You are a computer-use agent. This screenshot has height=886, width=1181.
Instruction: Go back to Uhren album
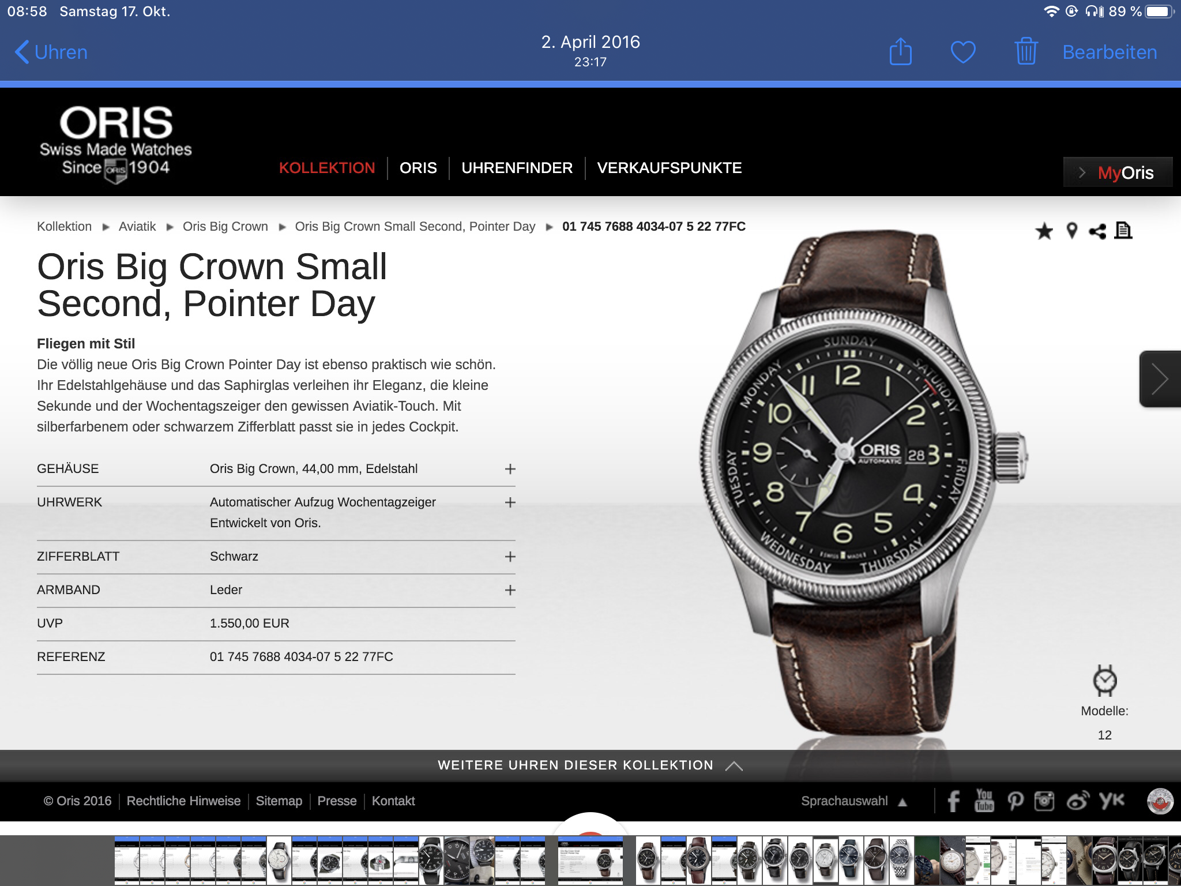coord(51,52)
